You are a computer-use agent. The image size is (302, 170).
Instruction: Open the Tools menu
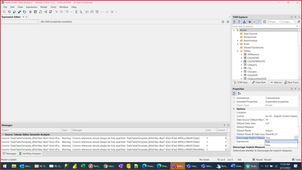pyautogui.click(x=53, y=7)
